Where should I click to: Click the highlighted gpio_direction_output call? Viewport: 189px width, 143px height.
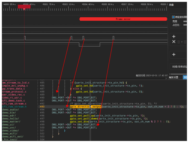(85, 106)
